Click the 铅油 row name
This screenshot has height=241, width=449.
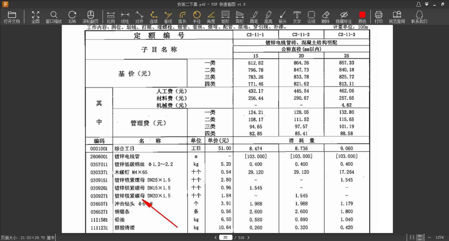(120, 220)
